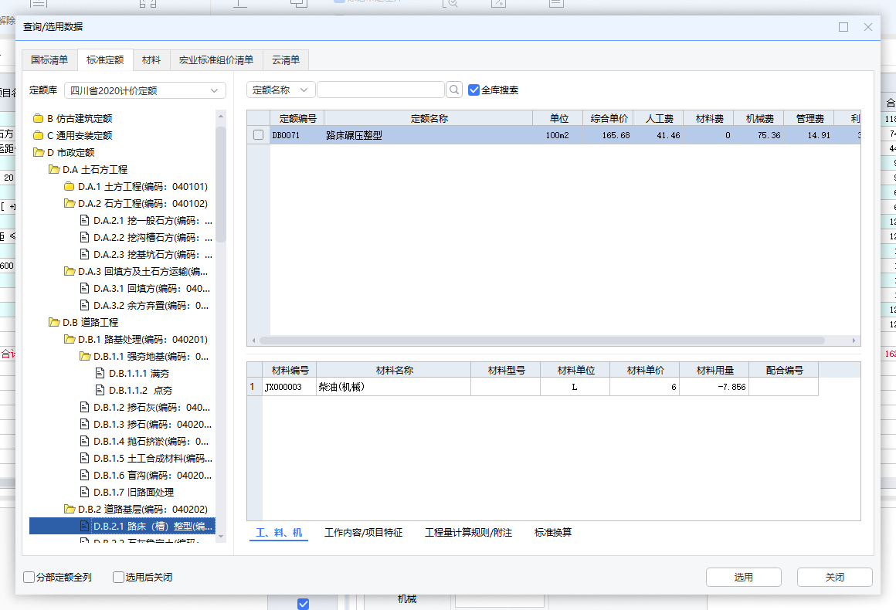This screenshot has width=896, height=610.
Task: Click document icon of D.A.2.3 挖基坑石方
Action: (84, 254)
